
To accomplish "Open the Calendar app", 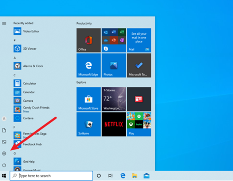I will [24, 92].
